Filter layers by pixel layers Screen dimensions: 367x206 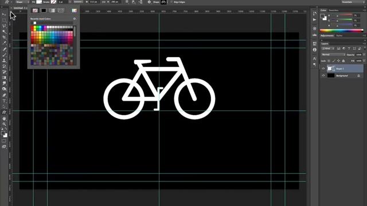click(339, 49)
